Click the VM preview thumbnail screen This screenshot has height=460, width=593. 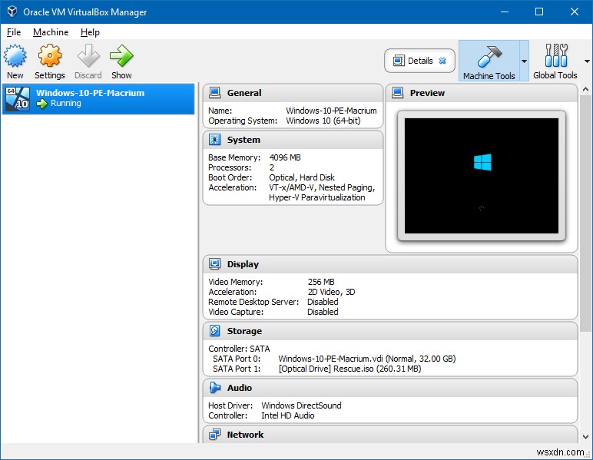point(482,176)
